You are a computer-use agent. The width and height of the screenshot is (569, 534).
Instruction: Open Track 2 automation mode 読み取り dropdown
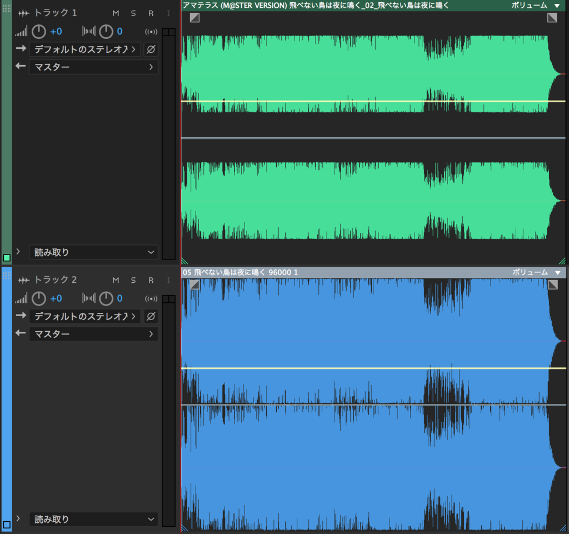coord(93,519)
